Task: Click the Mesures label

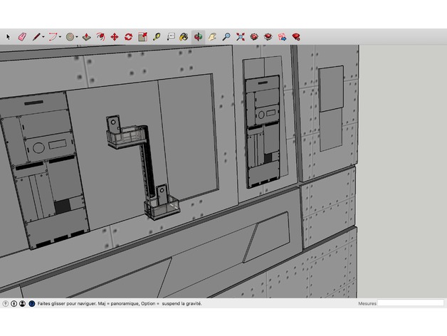Action: click(x=367, y=304)
